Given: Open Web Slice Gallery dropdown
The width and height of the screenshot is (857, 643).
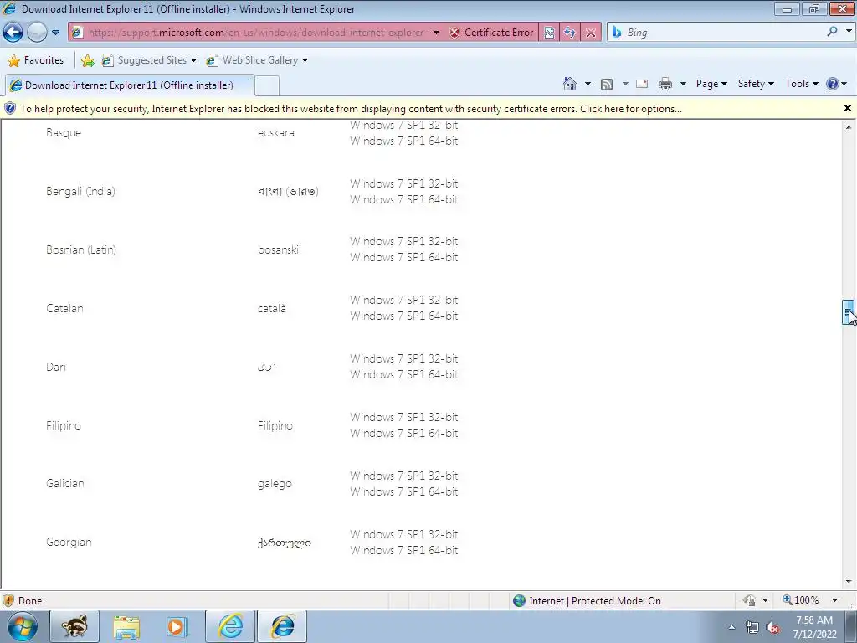Looking at the screenshot, I should (x=258, y=60).
